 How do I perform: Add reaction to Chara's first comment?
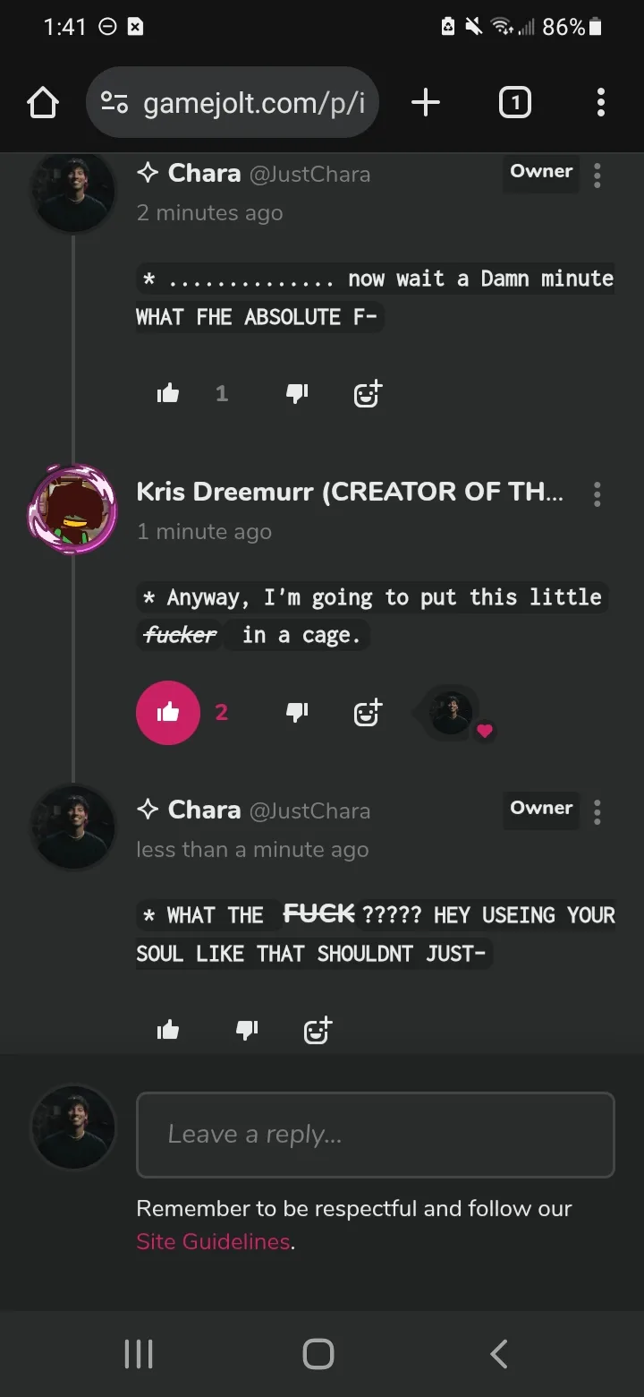[x=367, y=393]
